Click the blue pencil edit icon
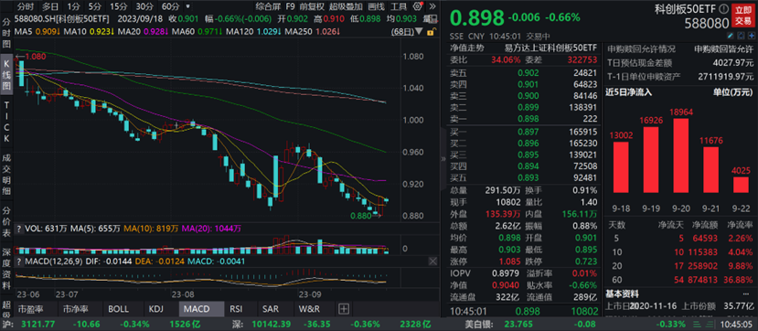758x331 pixels. point(731,36)
